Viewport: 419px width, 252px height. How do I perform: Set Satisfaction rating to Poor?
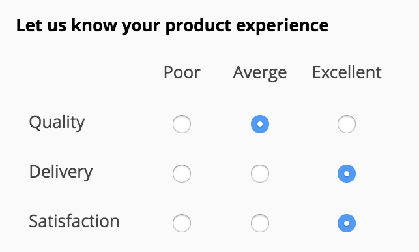pyautogui.click(x=182, y=223)
